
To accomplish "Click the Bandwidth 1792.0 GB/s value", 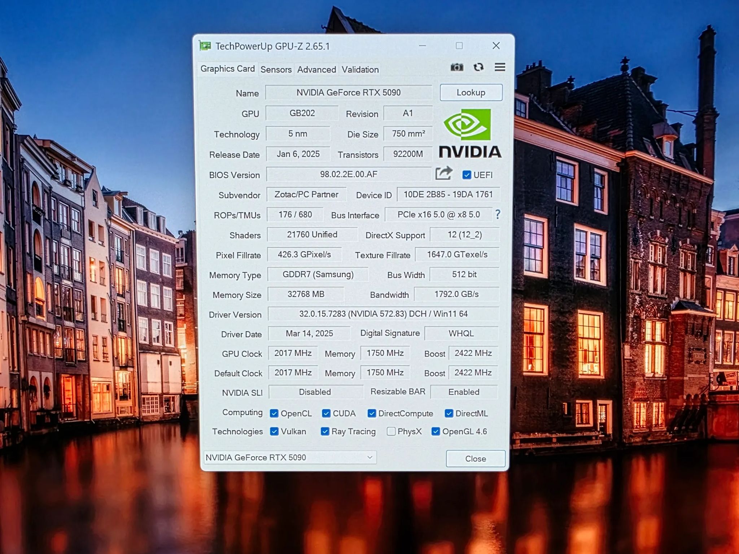I will click(456, 294).
